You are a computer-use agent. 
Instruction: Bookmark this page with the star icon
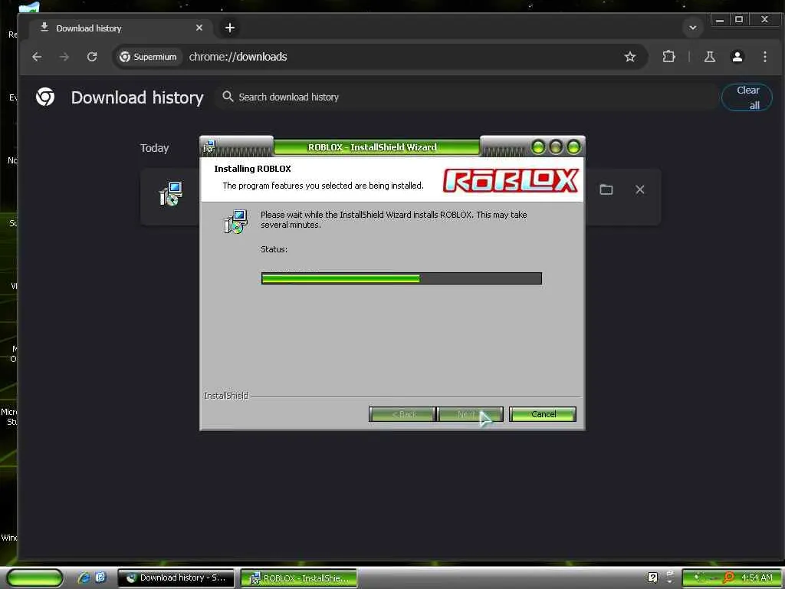(630, 57)
